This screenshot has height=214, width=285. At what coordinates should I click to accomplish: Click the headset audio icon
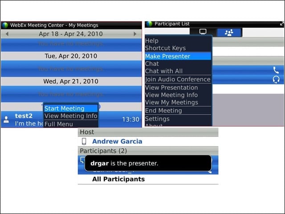tap(276, 80)
